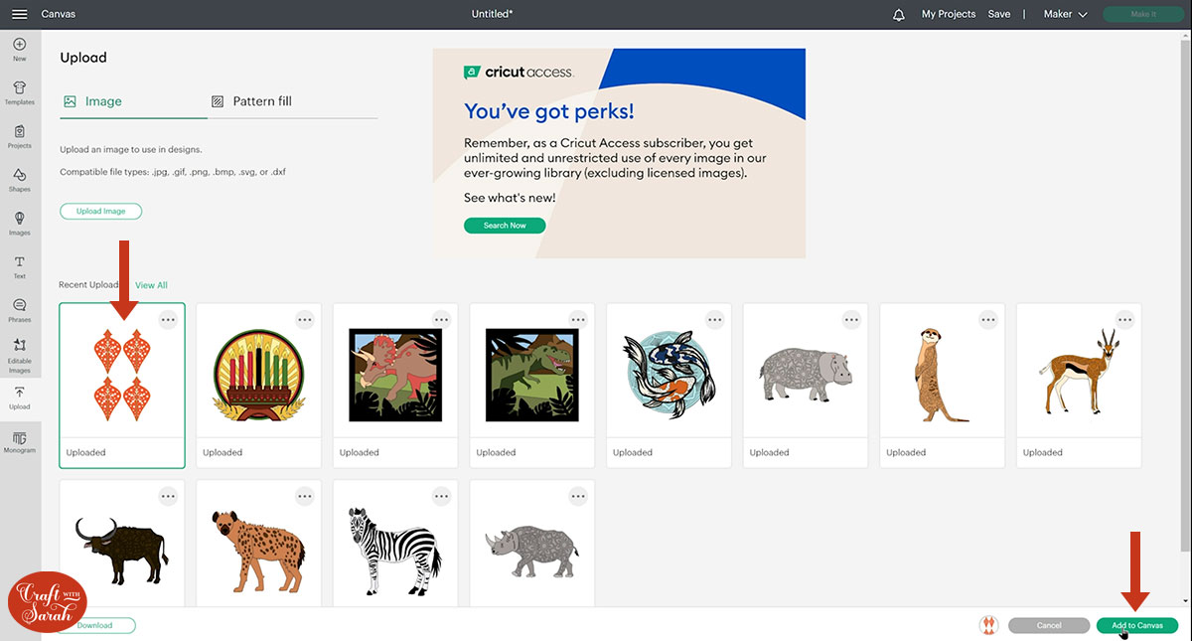The image size is (1192, 641).
Task: Select the Text tool
Action: click(20, 266)
